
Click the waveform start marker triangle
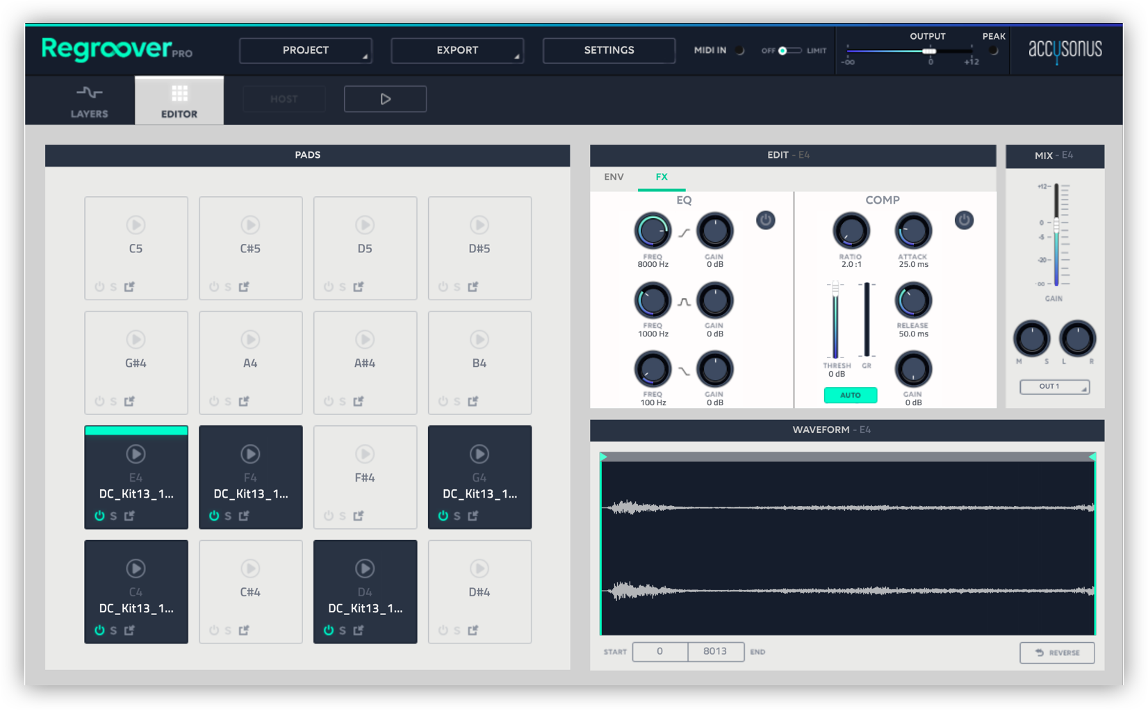[x=604, y=457]
